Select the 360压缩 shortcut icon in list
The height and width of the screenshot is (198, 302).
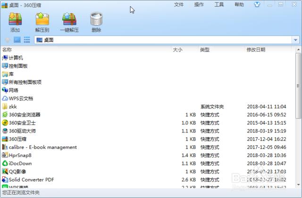[5, 139]
